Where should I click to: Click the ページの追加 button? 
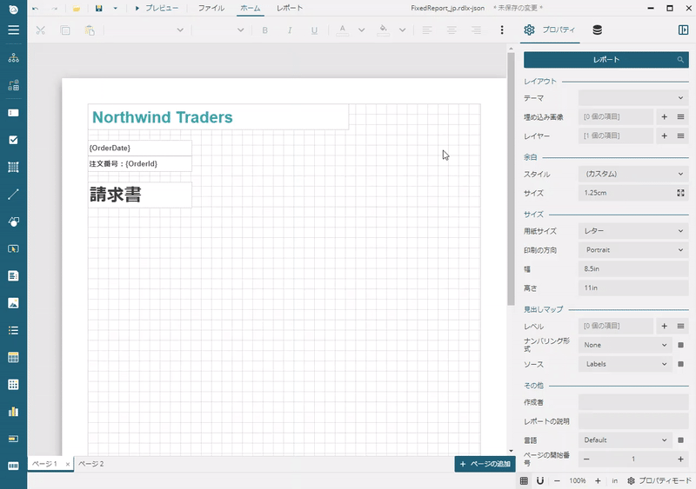pyautogui.click(x=485, y=464)
